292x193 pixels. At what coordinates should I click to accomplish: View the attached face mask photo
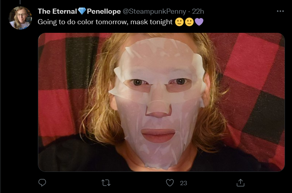pyautogui.click(x=161, y=102)
